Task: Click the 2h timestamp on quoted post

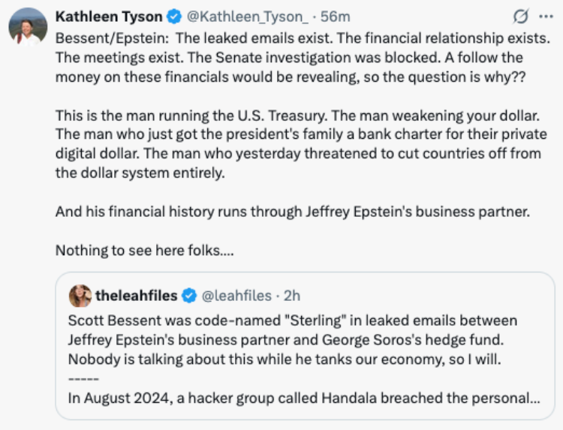Action: click(x=292, y=296)
